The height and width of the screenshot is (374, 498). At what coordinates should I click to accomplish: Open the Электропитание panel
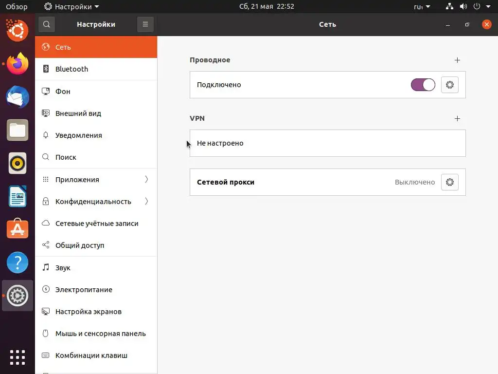(x=96, y=289)
